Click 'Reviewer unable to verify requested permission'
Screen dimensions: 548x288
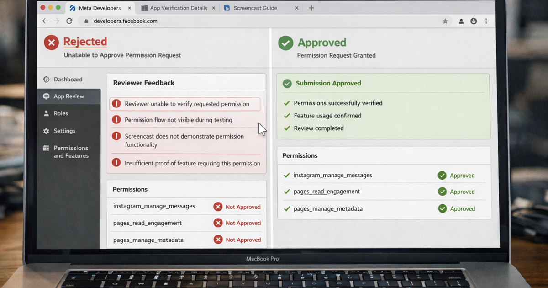(x=187, y=104)
